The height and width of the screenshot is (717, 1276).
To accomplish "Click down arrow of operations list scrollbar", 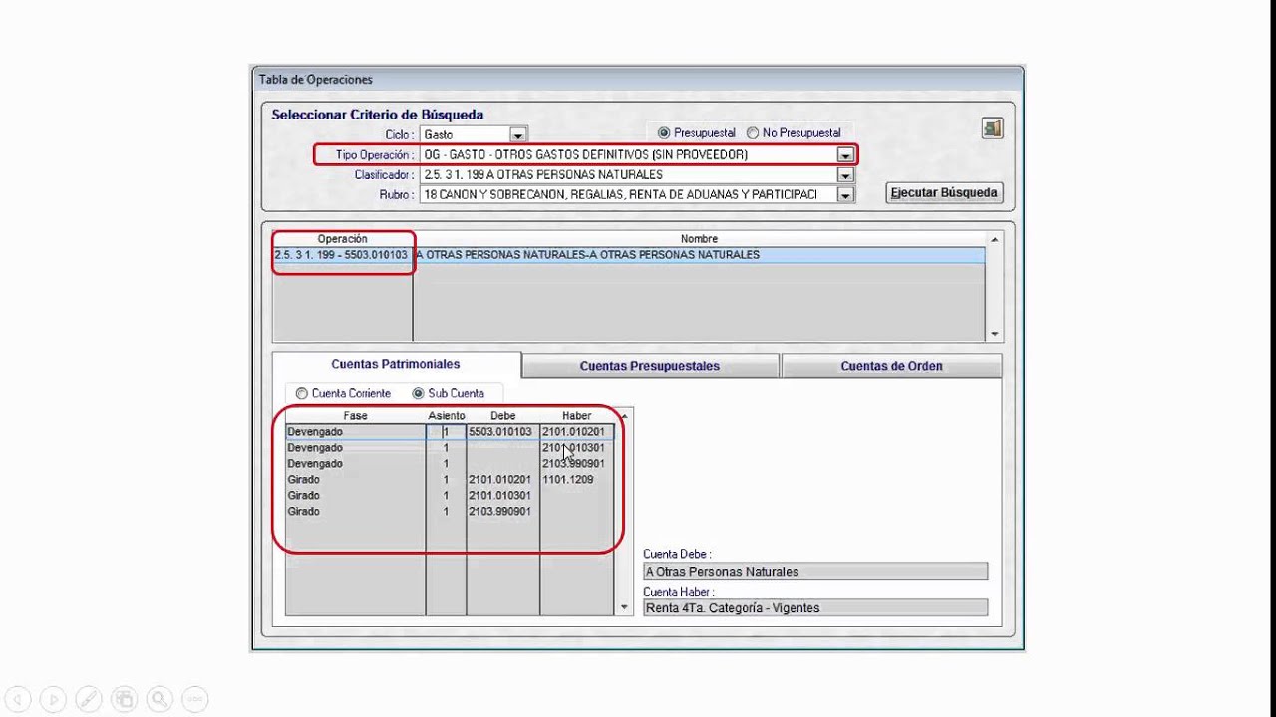I will (994, 335).
